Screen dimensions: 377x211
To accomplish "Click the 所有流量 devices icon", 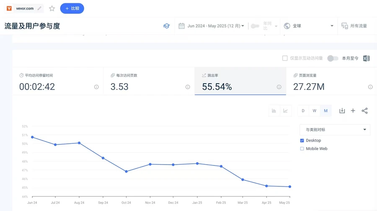I will 345,26.
